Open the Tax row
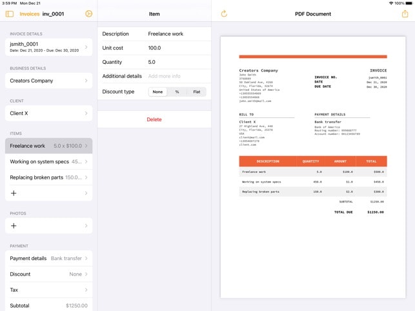 click(48, 290)
